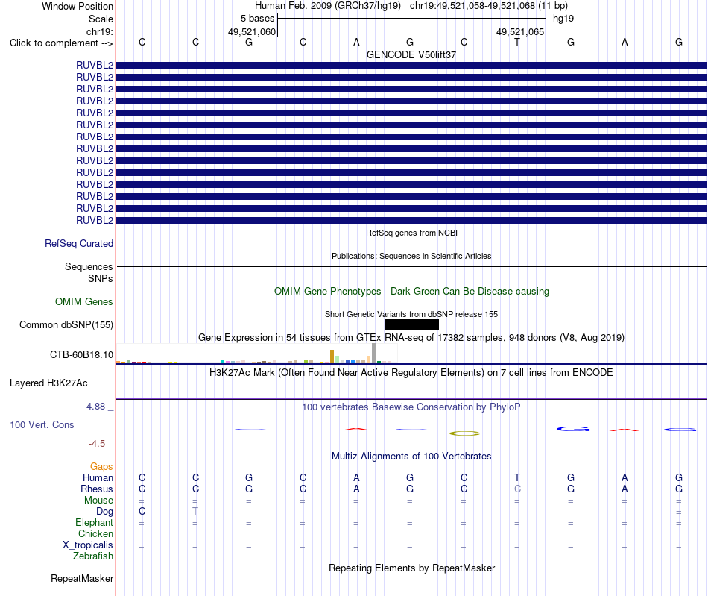The height and width of the screenshot is (596, 708).
Task: Open the 'RepeatMasker' track label
Action: 82,579
